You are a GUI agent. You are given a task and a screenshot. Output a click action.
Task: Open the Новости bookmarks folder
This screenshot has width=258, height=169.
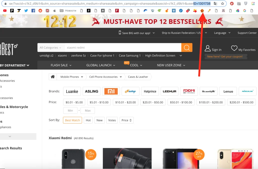point(68,11)
